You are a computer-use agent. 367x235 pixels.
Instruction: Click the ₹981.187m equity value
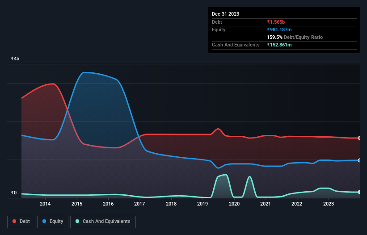(279, 29)
